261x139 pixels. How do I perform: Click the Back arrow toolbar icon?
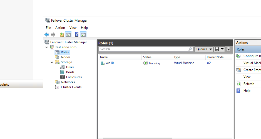[47, 35]
